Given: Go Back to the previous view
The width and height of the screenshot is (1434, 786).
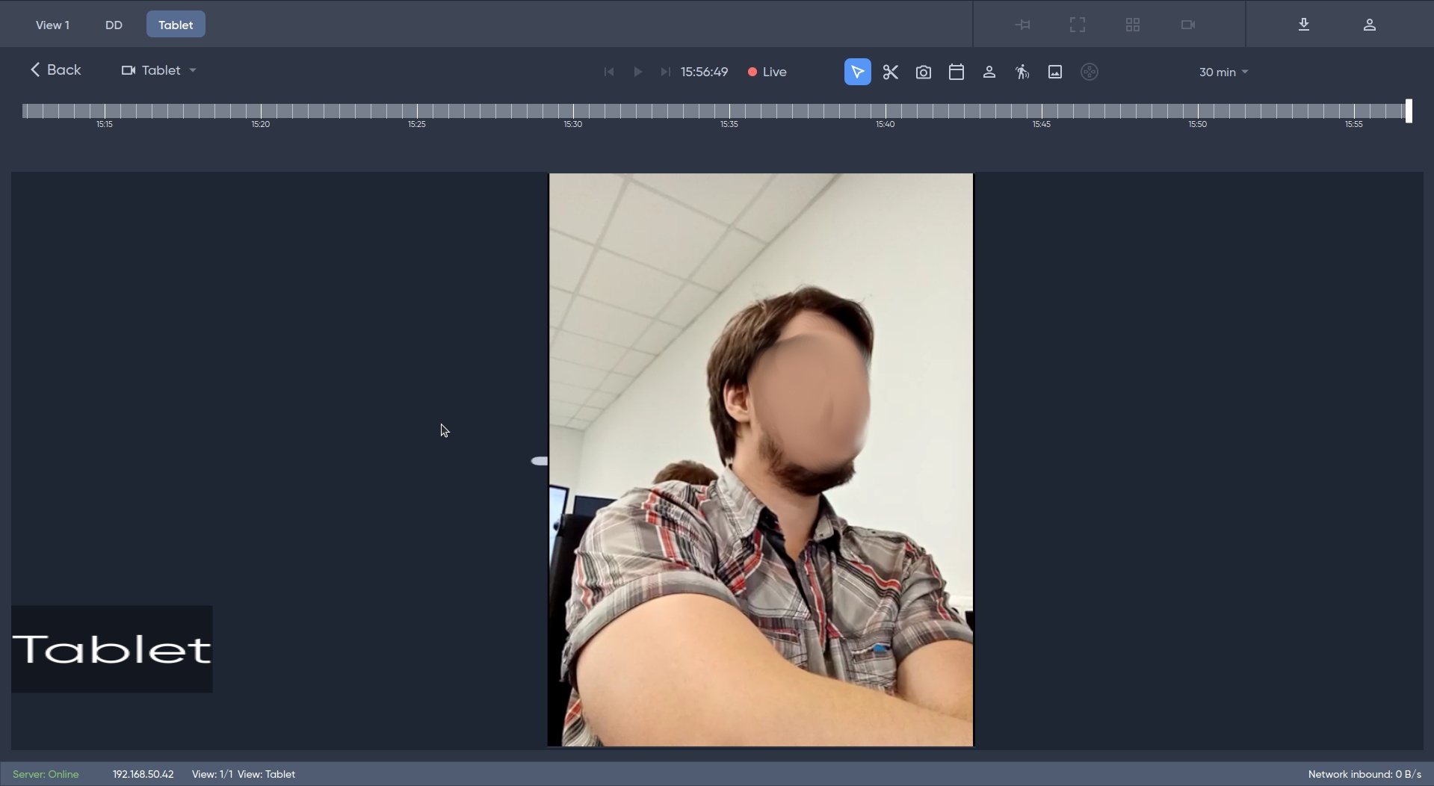Looking at the screenshot, I should click(55, 69).
